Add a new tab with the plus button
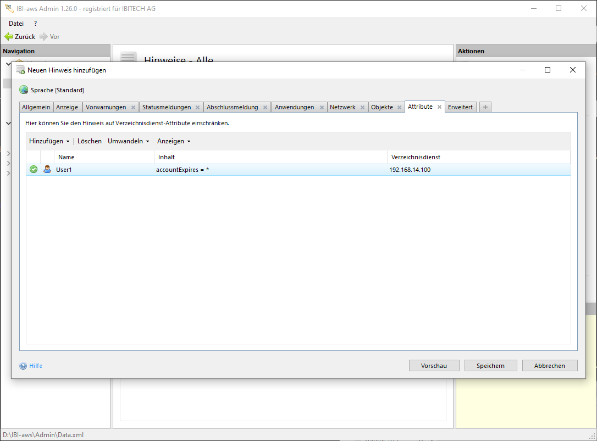The image size is (597, 441). click(485, 107)
